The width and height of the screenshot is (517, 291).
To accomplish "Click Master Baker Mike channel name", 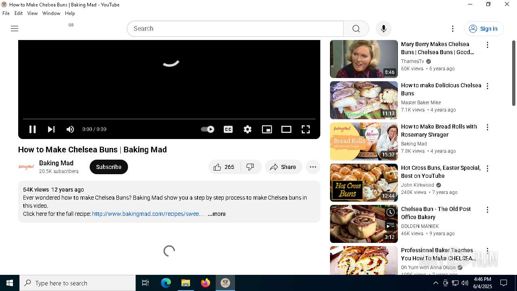I will [421, 103].
